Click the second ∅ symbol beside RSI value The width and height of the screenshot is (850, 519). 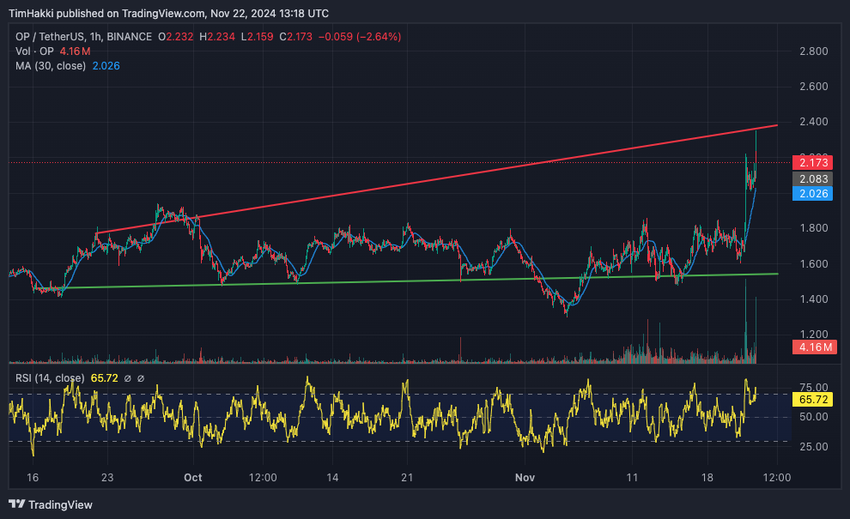141,378
